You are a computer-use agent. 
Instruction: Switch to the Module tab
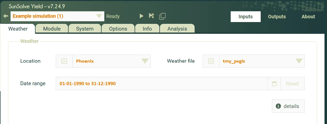click(x=52, y=29)
